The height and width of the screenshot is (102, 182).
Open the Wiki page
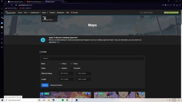68,12
